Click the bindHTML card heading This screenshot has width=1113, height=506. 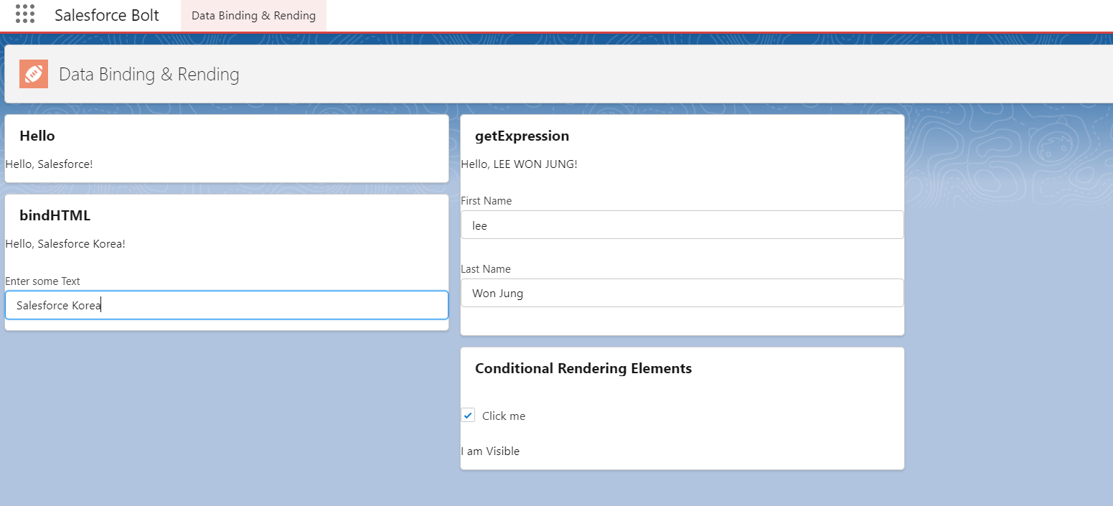pos(55,215)
